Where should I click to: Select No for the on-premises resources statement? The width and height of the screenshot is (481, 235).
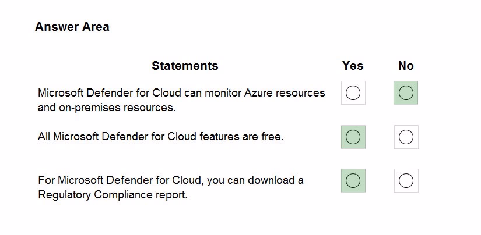(x=406, y=92)
